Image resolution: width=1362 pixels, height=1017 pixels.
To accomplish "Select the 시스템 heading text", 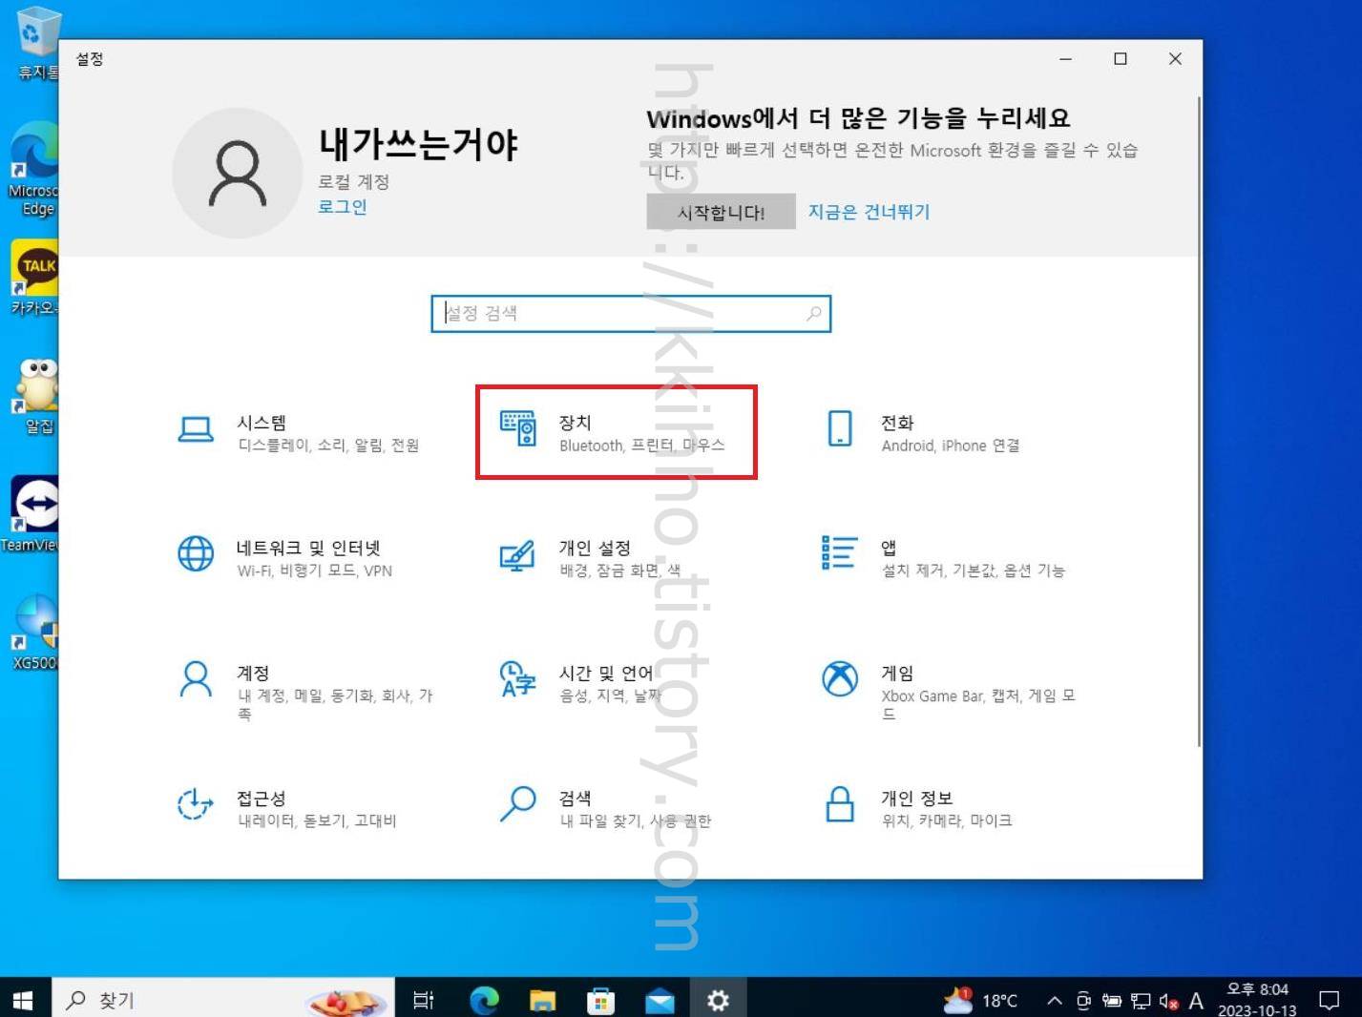I will pos(262,423).
